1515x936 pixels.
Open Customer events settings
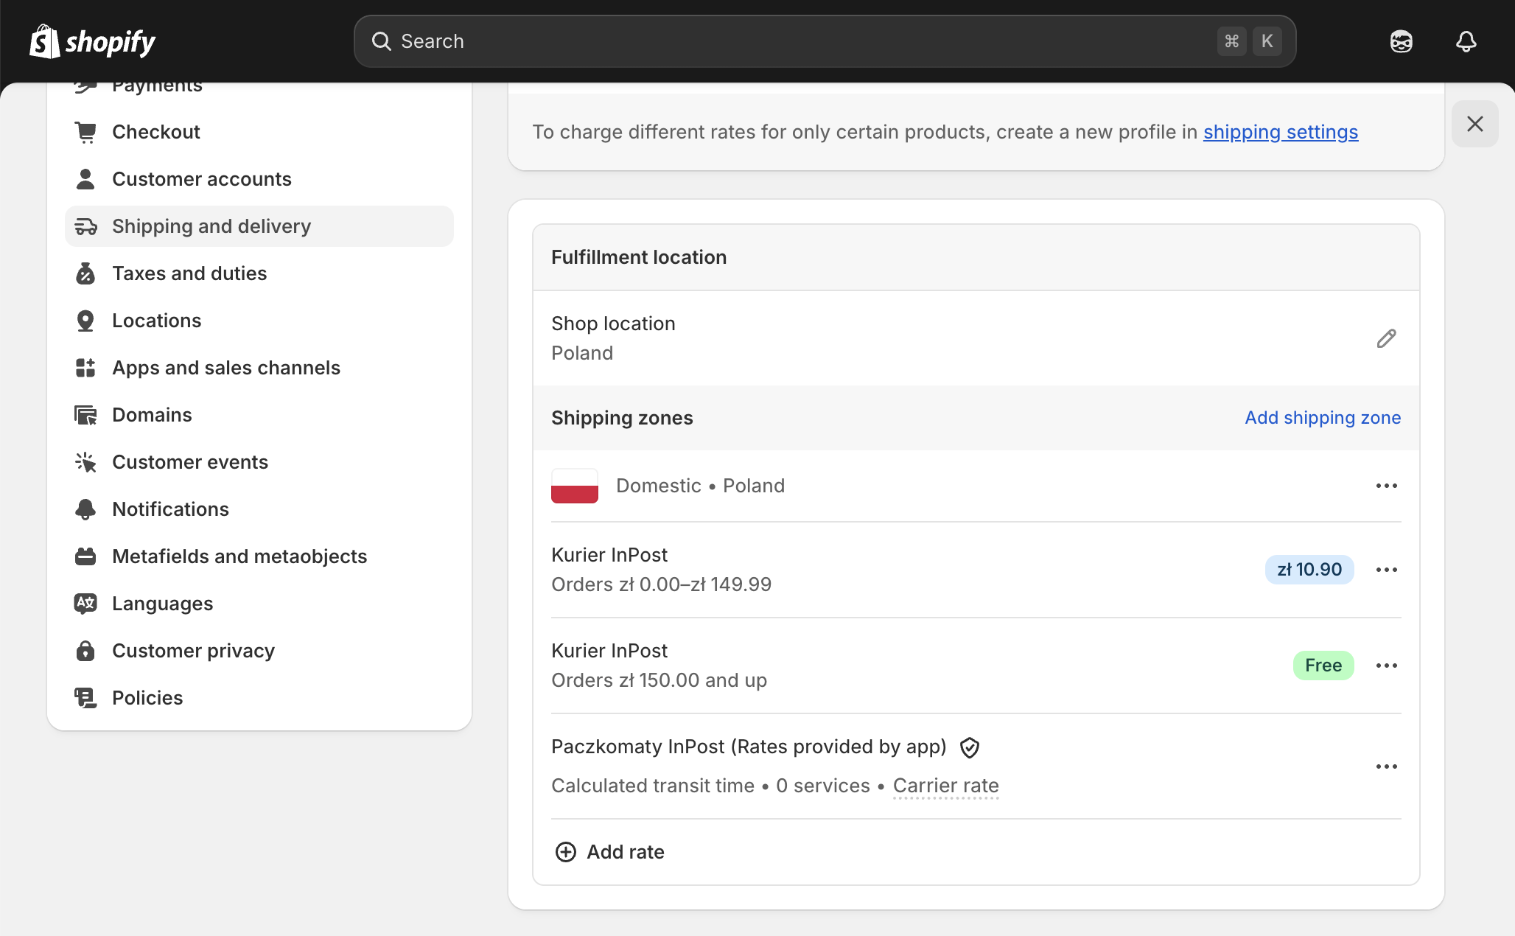coord(259,462)
